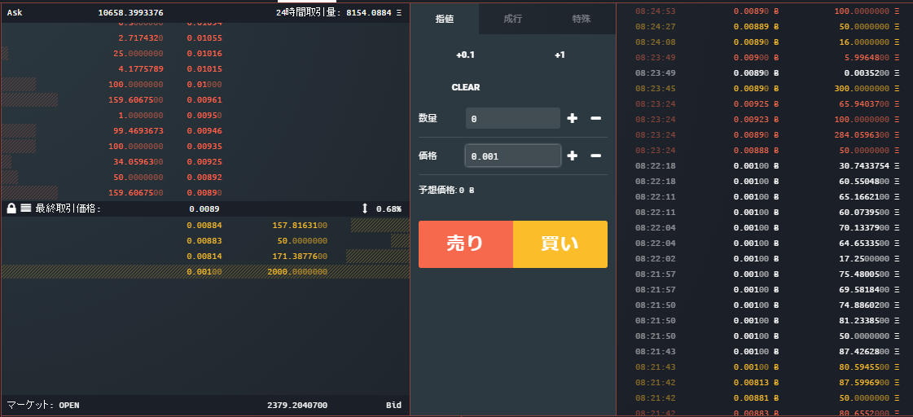Select ask price 0.00935 in order book

click(204, 146)
